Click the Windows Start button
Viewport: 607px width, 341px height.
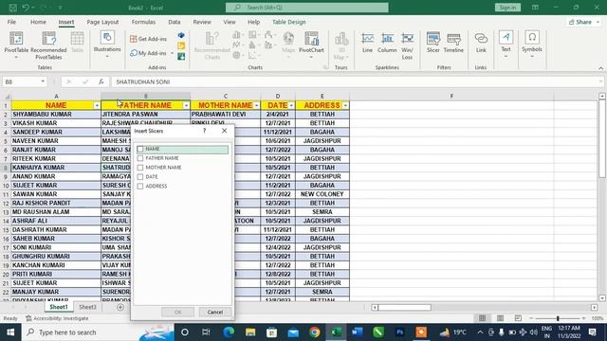click(x=10, y=332)
